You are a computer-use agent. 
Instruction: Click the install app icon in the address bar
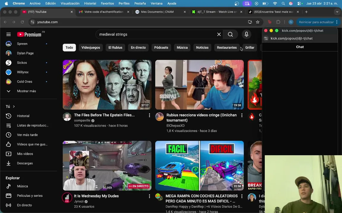click(x=250, y=22)
